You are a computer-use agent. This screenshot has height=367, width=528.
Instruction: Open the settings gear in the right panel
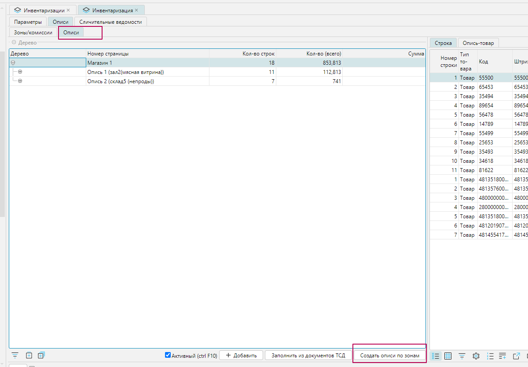476,356
